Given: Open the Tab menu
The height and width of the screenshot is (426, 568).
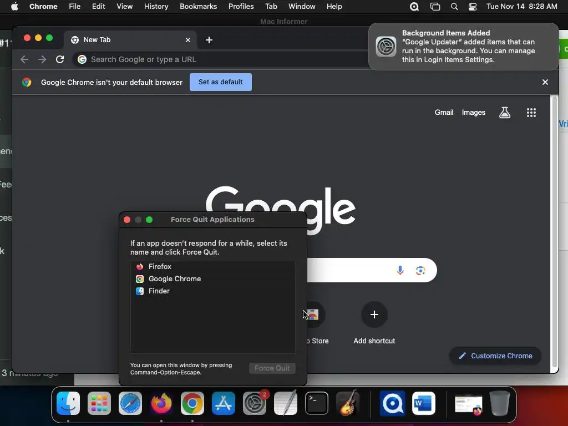Looking at the screenshot, I should pyautogui.click(x=271, y=7).
